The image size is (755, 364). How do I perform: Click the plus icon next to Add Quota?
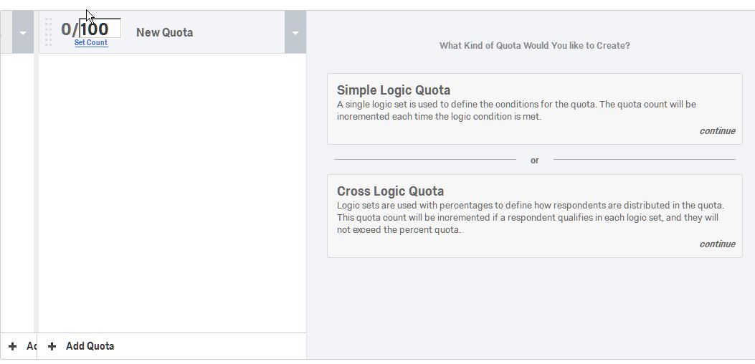pos(52,346)
